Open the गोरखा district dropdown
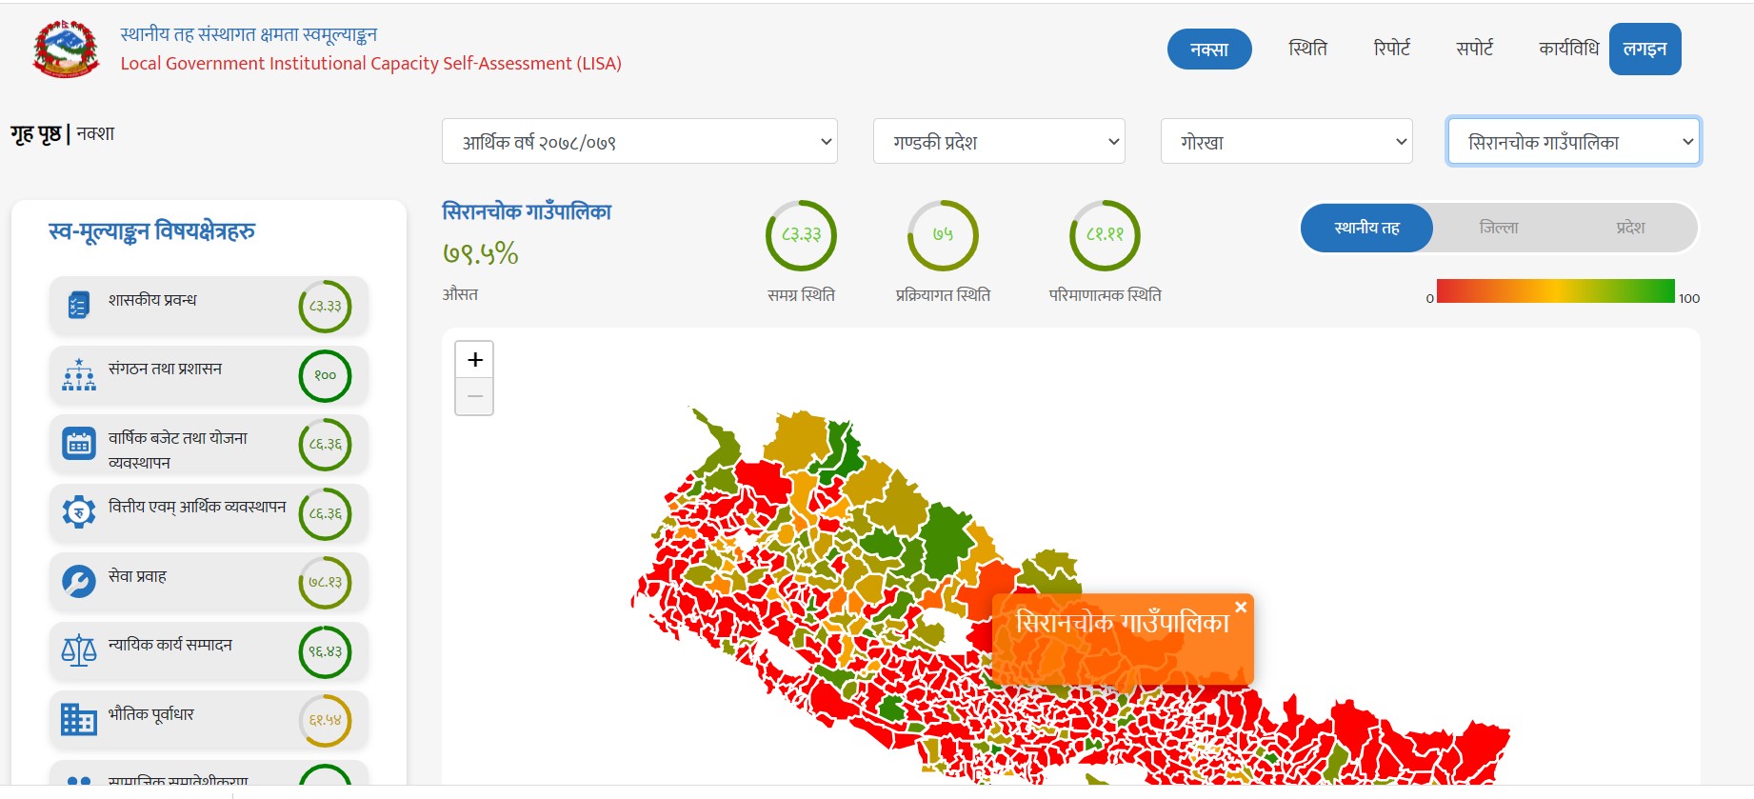Image resolution: width=1754 pixels, height=799 pixels. coord(1286,142)
